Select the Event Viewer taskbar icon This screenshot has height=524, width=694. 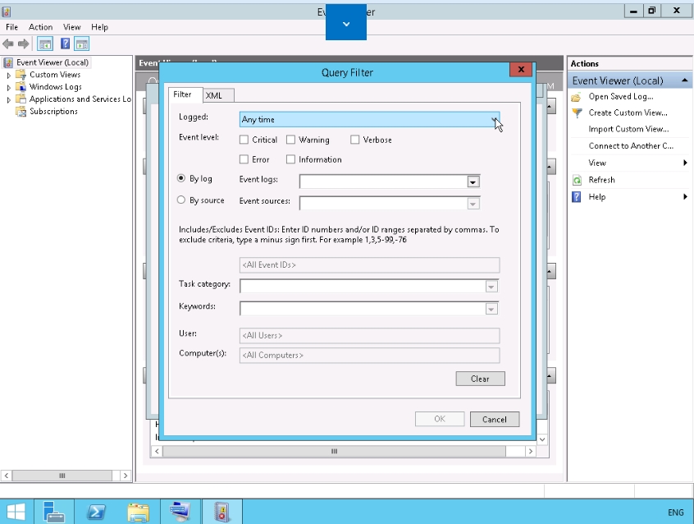[222, 512]
